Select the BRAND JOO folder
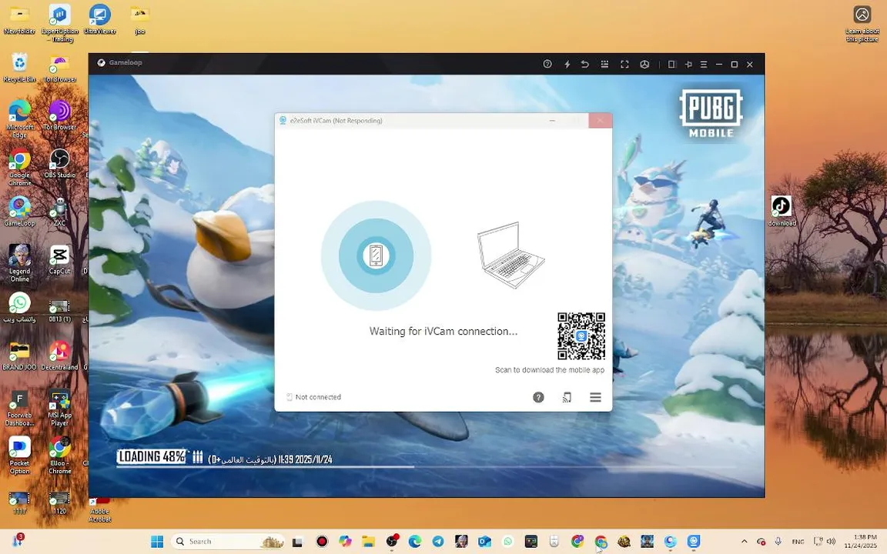Viewport: 887px width, 554px height. pos(19,355)
